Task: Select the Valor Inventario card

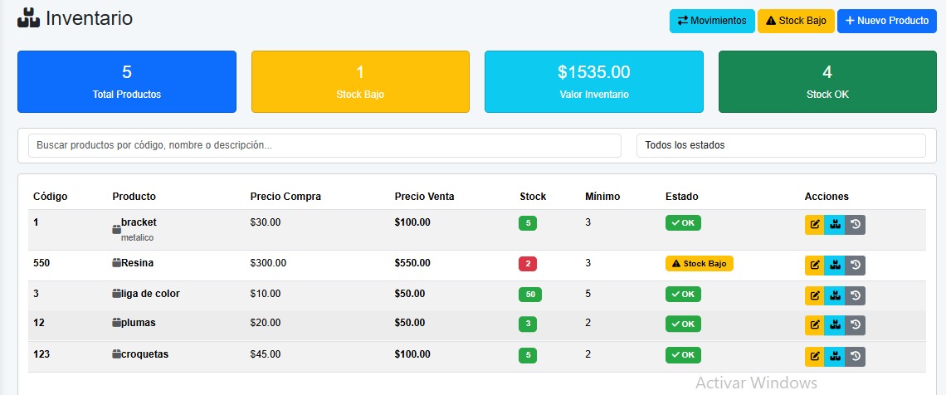Action: 593,81
